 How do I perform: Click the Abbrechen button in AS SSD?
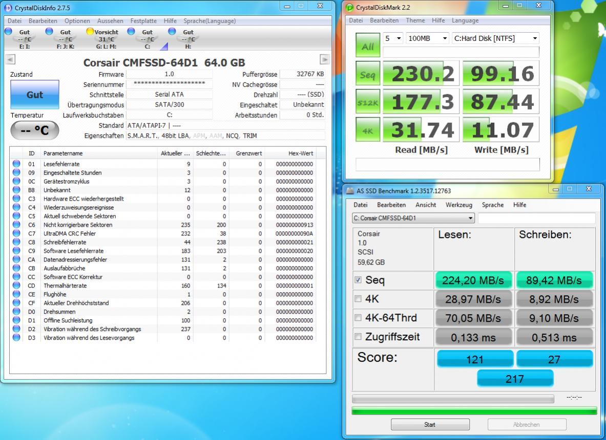point(527,425)
